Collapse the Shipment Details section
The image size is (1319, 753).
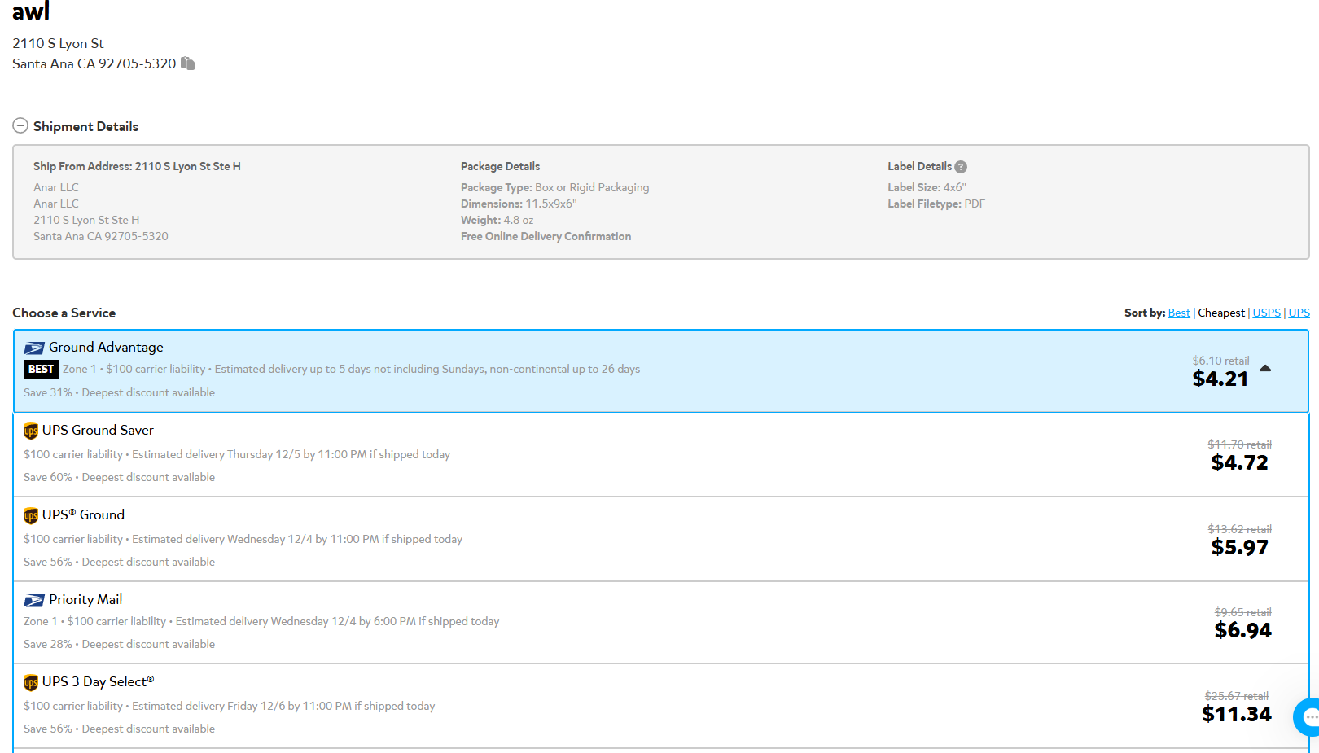(x=20, y=126)
